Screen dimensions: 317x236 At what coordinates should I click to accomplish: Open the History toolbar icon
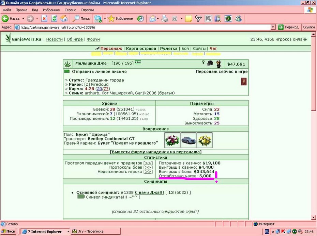pyautogui.click(x=140, y=19)
